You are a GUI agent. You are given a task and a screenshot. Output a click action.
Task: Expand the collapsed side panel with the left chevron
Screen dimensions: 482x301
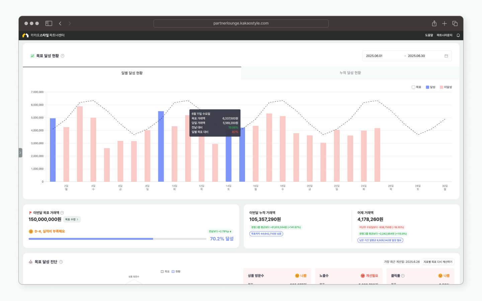(20, 153)
